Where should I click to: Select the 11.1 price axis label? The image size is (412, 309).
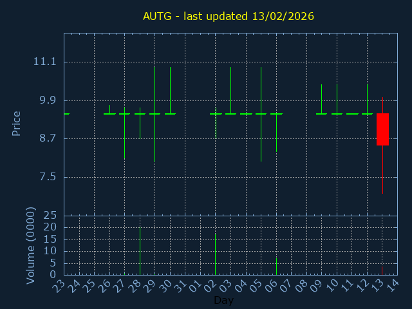click(45, 62)
